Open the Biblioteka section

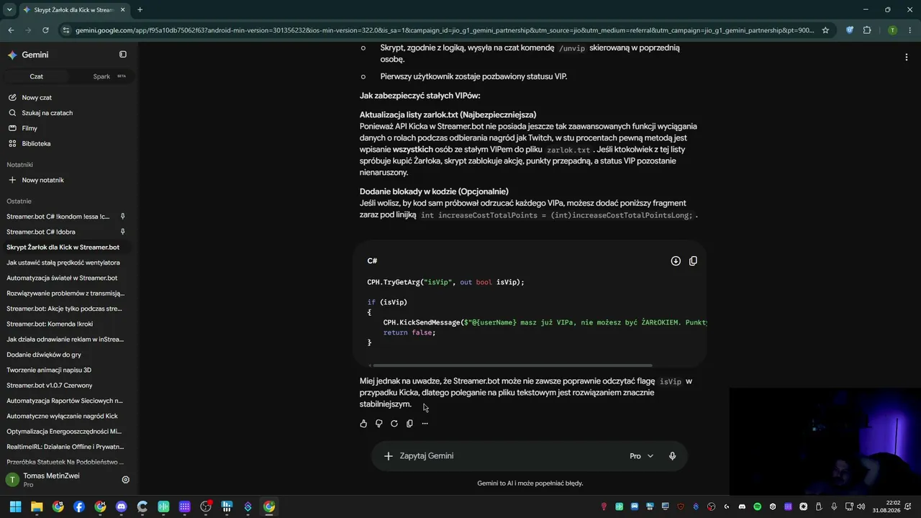pyautogui.click(x=36, y=144)
